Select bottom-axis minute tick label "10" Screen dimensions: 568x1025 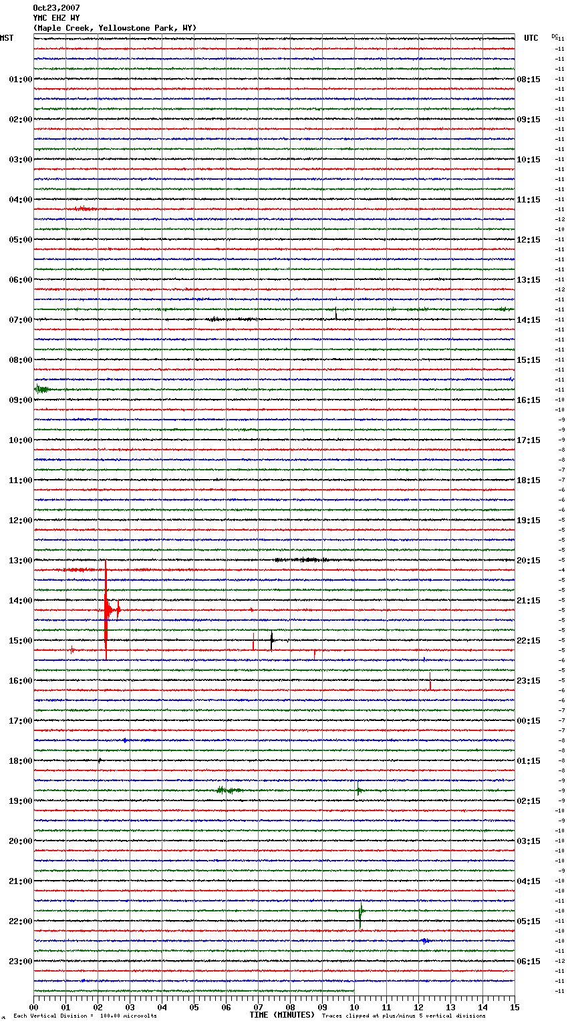[x=355, y=1007]
